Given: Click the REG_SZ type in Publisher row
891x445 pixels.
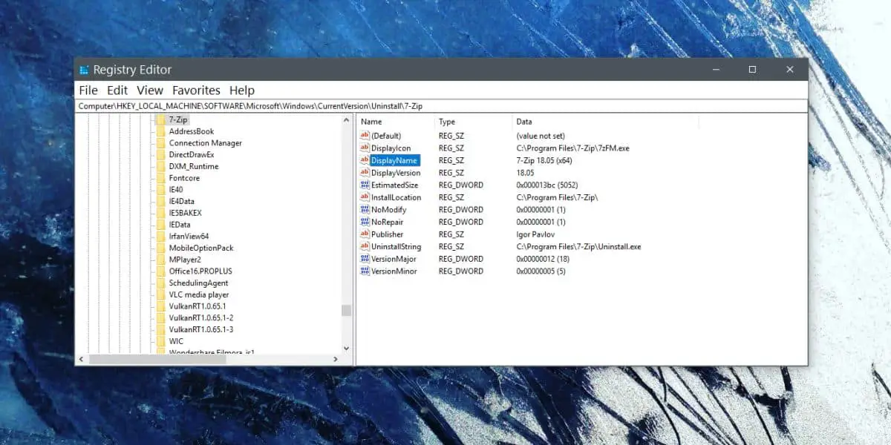Looking at the screenshot, I should 451,234.
